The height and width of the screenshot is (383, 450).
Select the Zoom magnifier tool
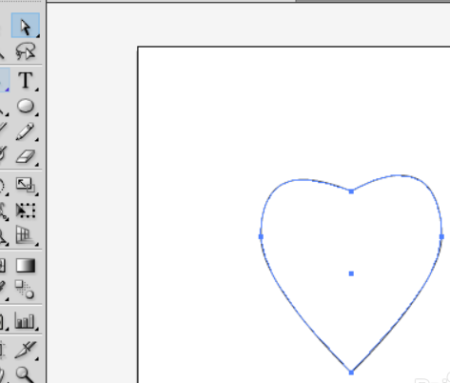[26, 374]
